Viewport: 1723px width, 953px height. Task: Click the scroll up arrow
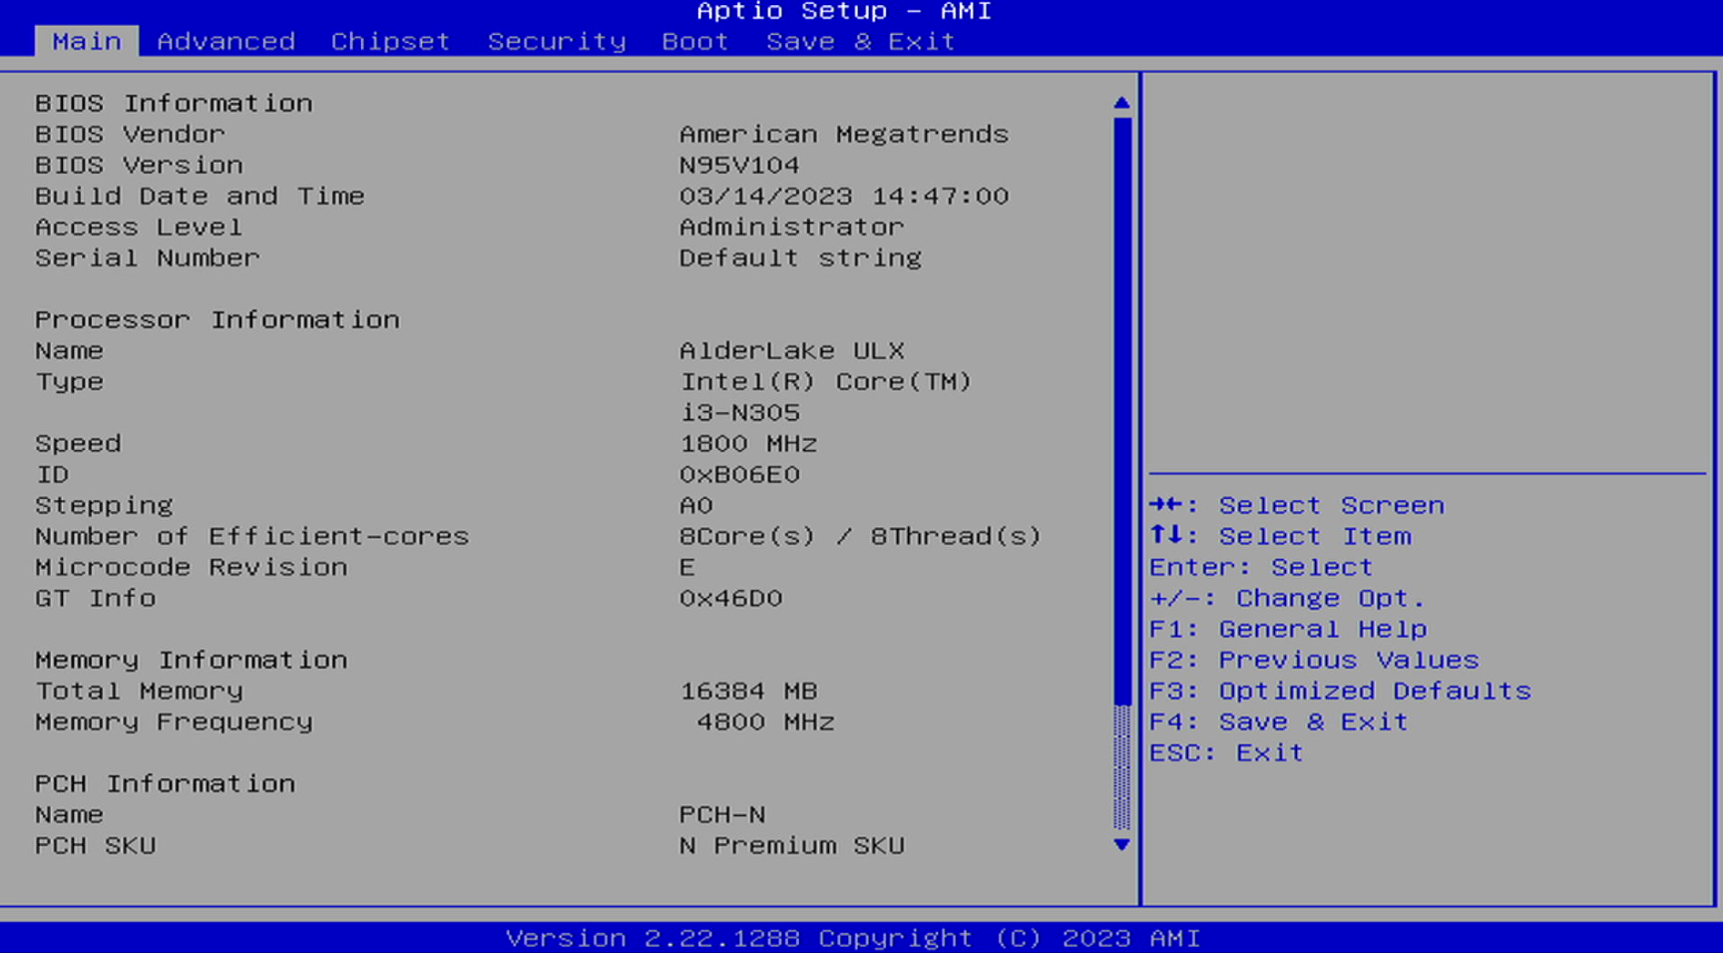tap(1121, 103)
